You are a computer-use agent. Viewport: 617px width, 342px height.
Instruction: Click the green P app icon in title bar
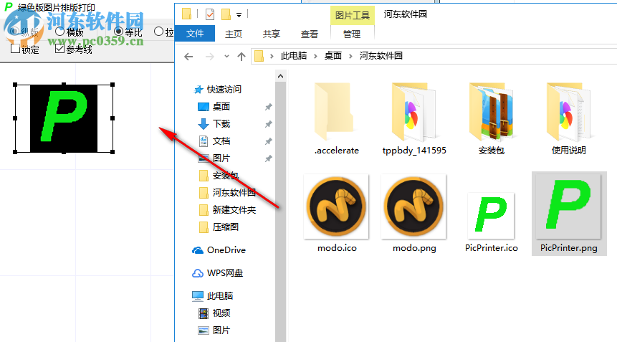point(9,6)
